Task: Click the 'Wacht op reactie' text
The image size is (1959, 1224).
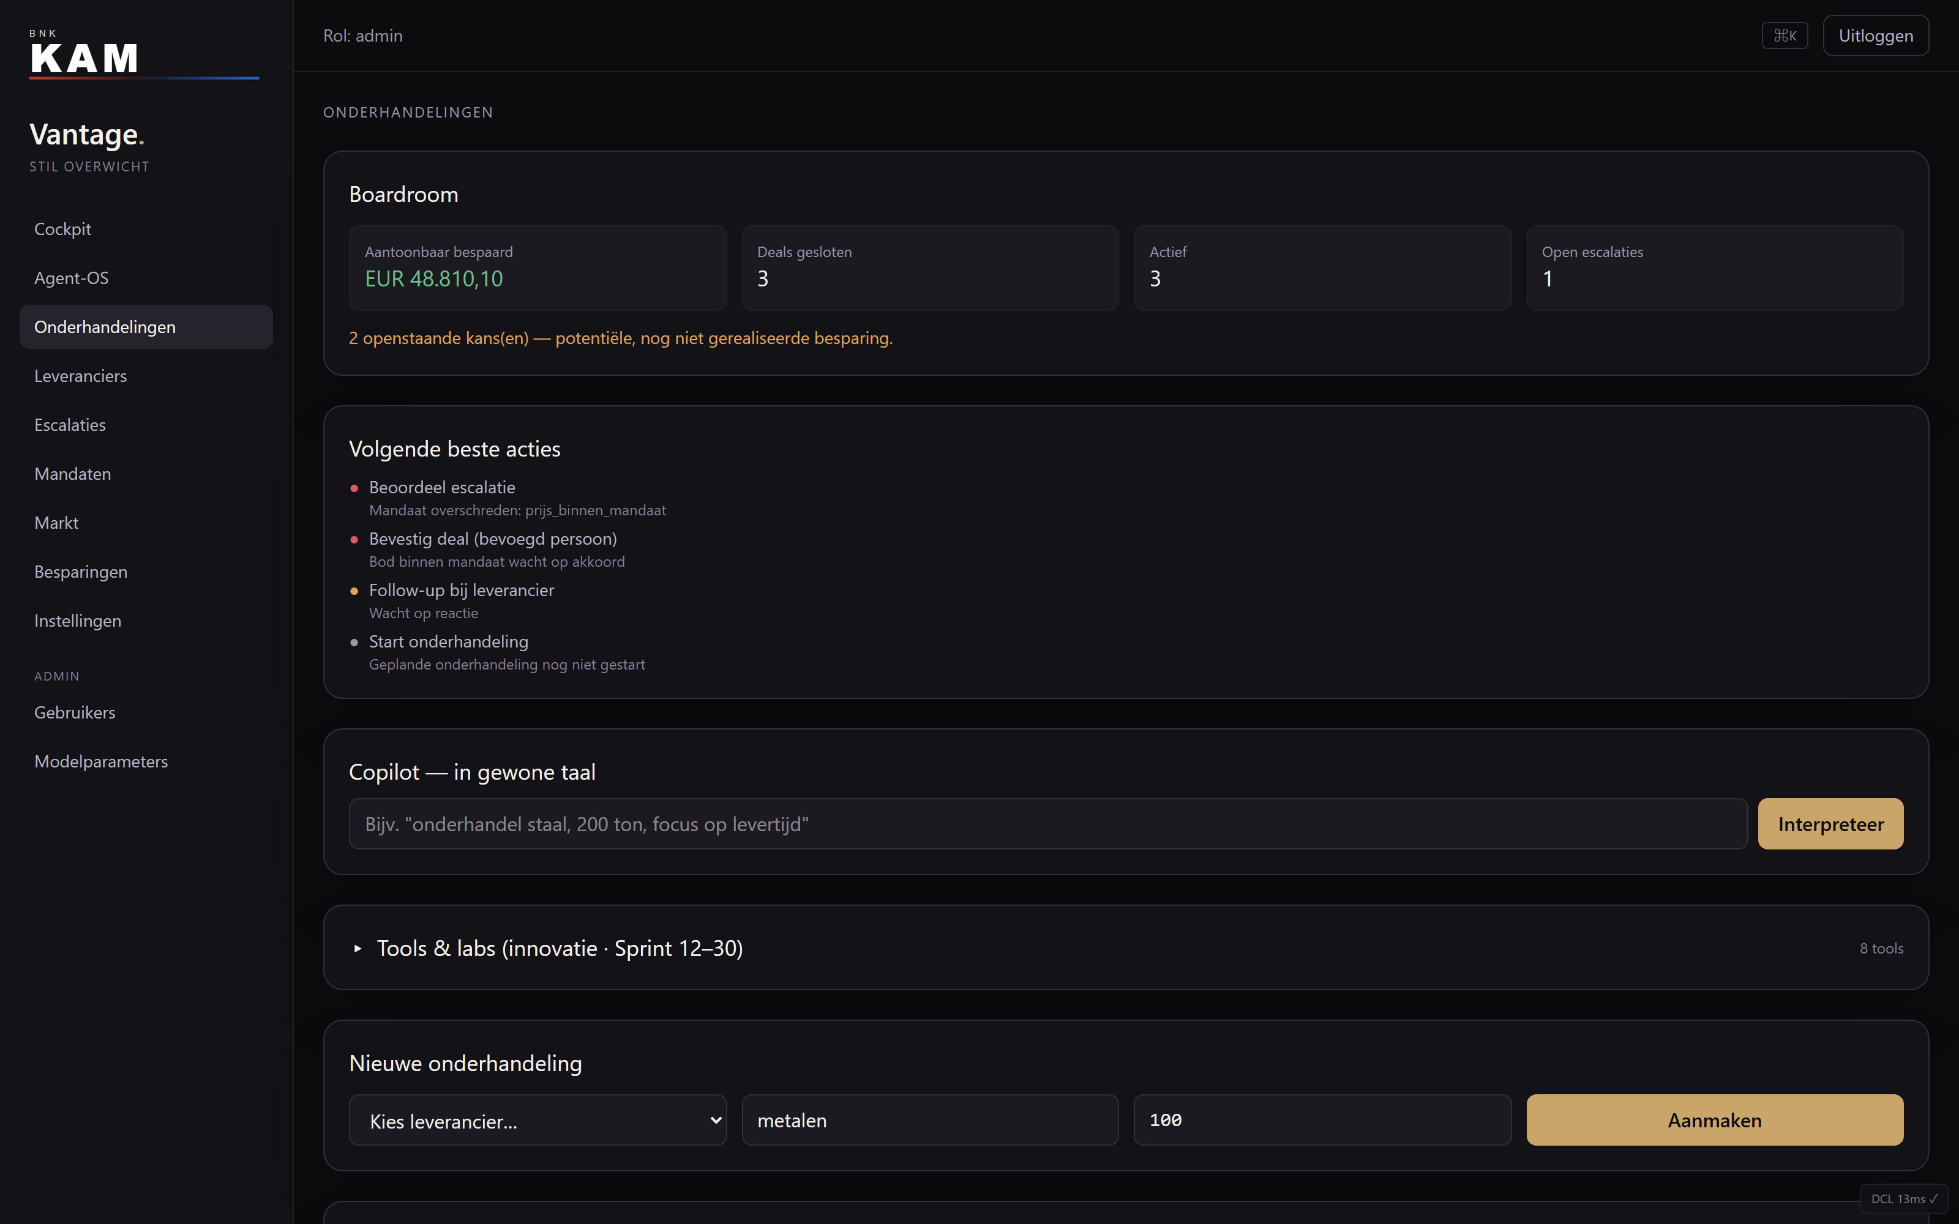Action: point(424,613)
